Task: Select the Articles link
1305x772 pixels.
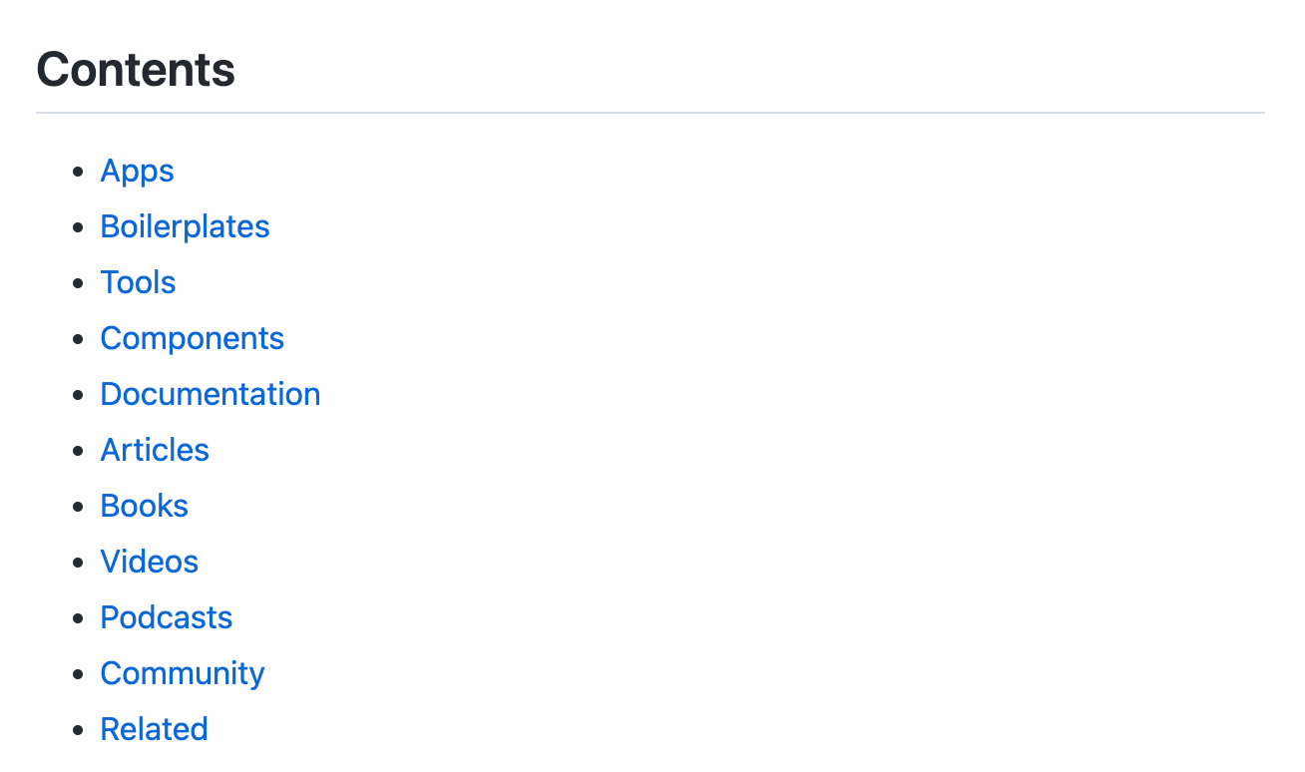Action: [x=155, y=451]
